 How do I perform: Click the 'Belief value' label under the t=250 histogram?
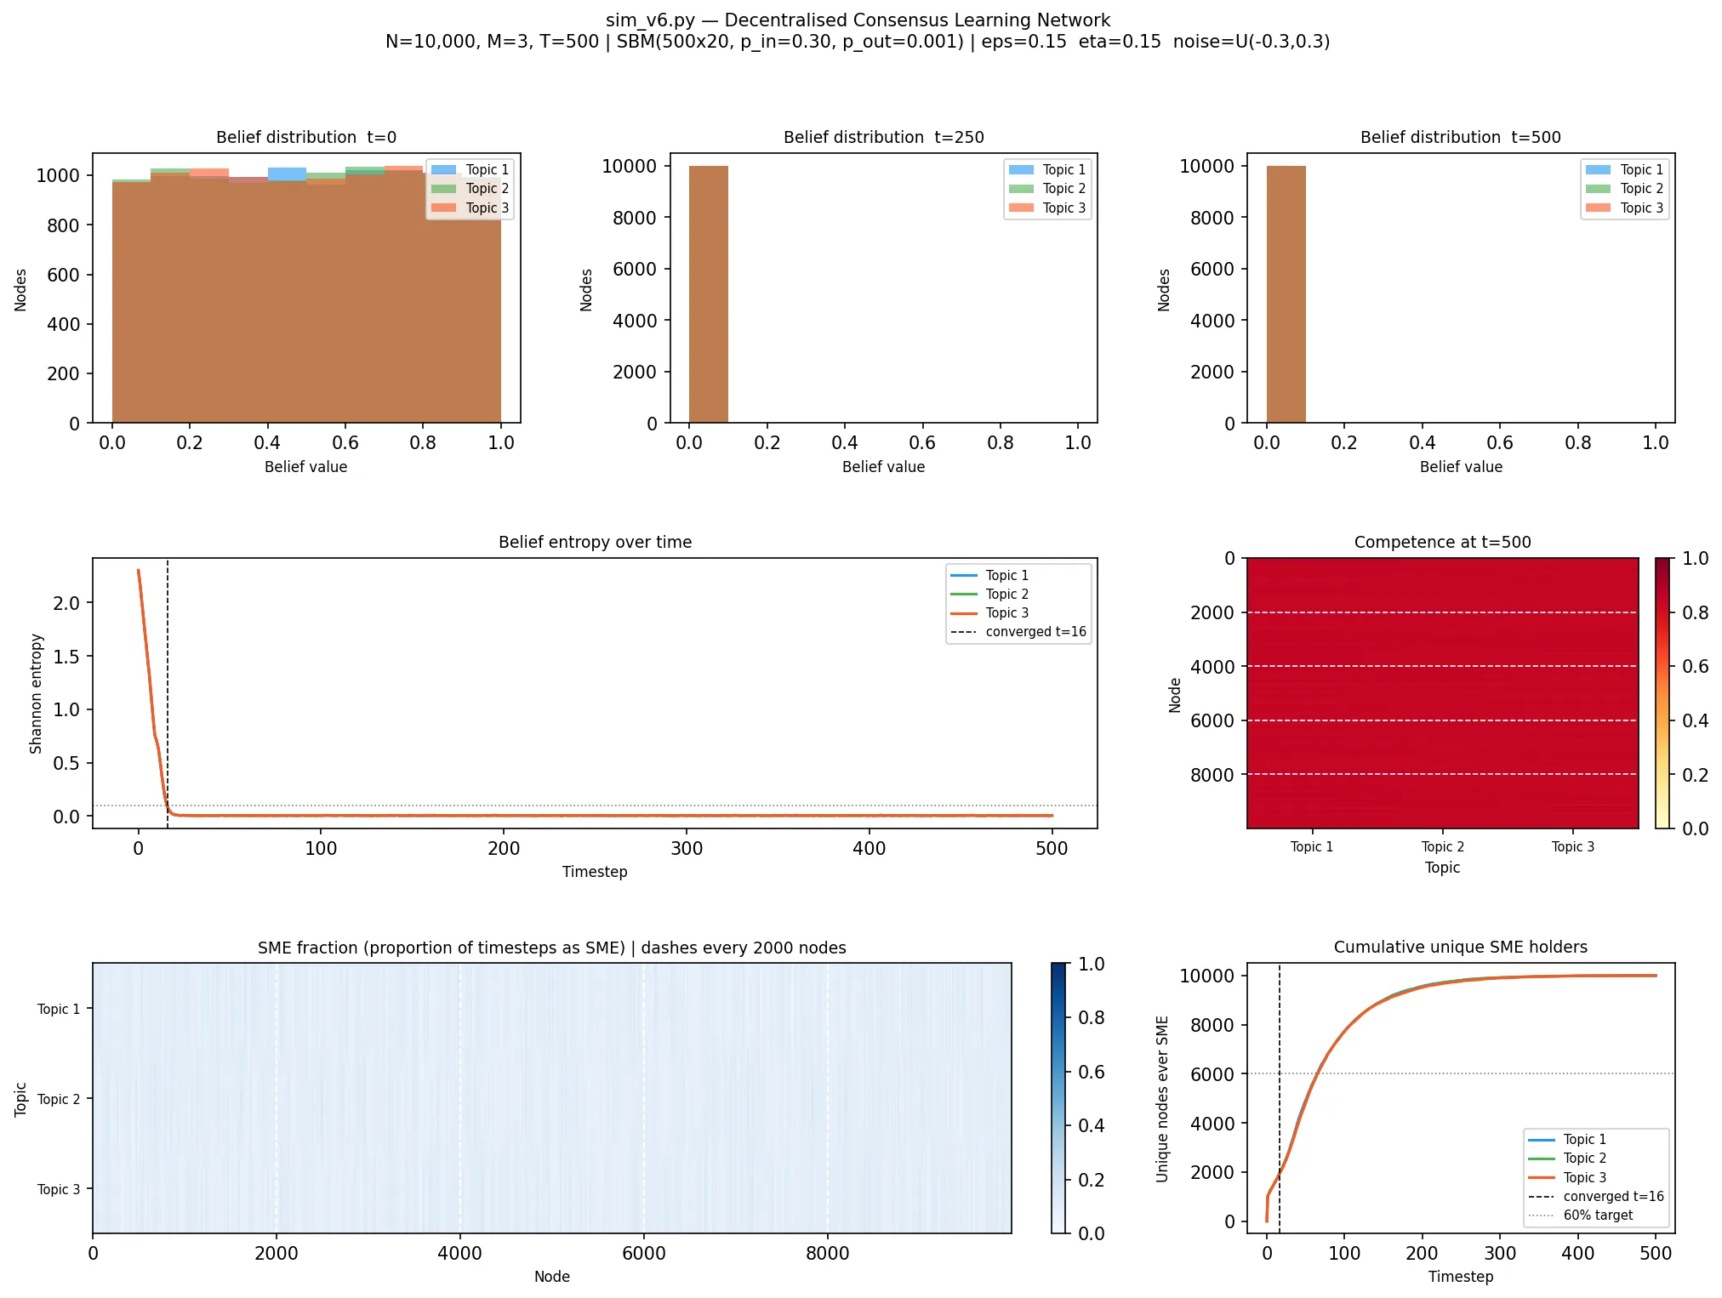[883, 467]
